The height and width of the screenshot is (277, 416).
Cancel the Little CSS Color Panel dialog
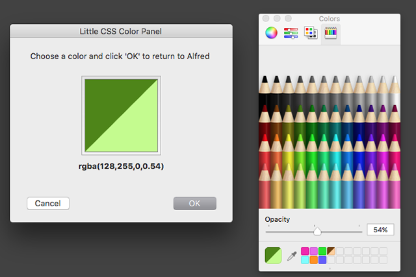(48, 203)
